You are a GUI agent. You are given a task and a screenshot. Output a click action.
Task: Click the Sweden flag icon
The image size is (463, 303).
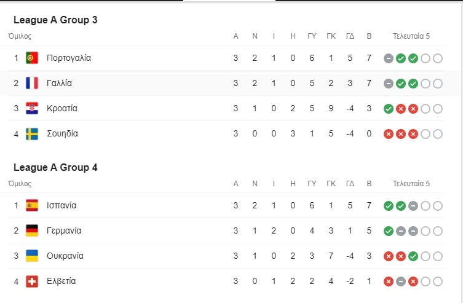click(32, 133)
